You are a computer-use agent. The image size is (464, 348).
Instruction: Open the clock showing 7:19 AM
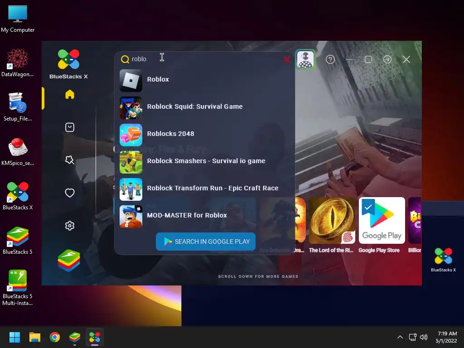[447, 337]
